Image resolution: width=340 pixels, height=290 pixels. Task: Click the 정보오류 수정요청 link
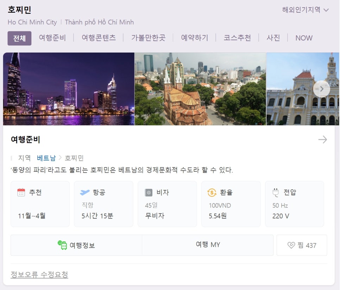(39, 274)
